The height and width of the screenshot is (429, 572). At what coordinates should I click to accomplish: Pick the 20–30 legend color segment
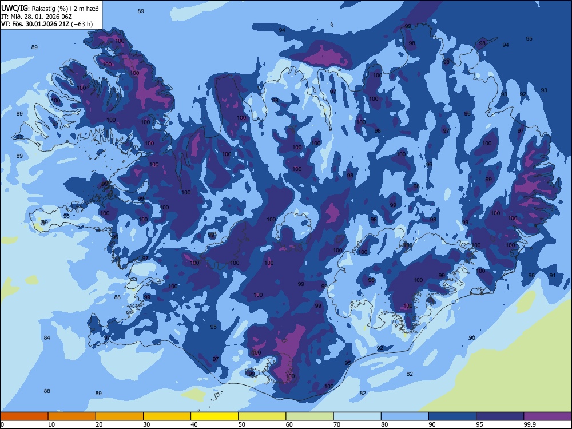point(120,416)
